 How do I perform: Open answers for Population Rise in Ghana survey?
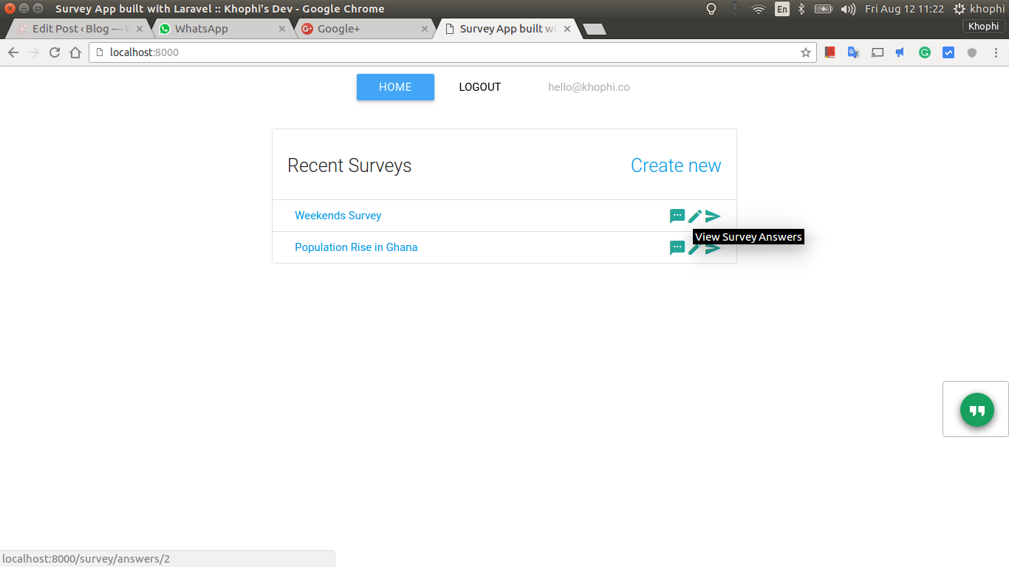pyautogui.click(x=677, y=247)
